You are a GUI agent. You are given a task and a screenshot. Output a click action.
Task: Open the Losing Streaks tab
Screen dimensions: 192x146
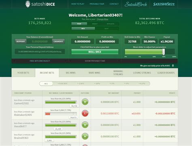pyautogui.click(x=142, y=73)
